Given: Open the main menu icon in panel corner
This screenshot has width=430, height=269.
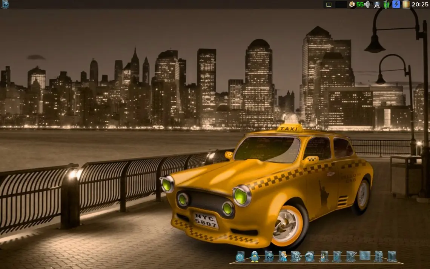Looking at the screenshot, I should coord(5,4).
